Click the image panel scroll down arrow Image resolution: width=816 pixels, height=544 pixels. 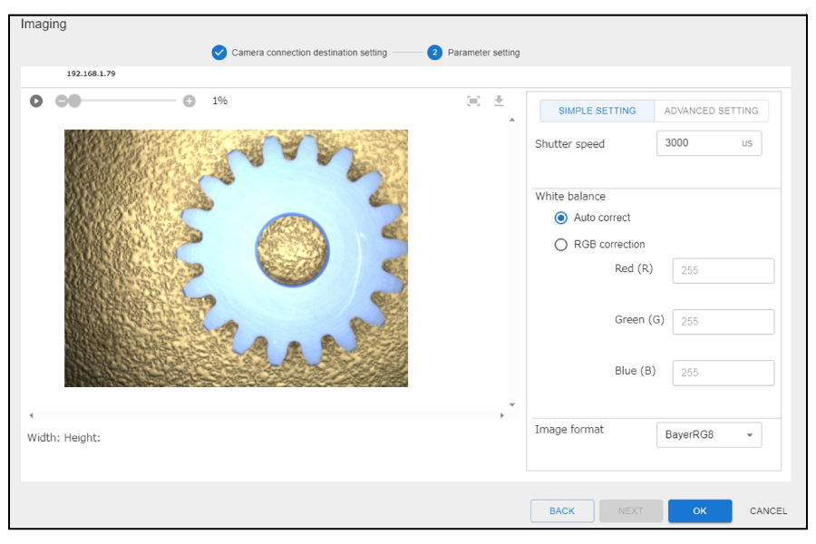511,404
